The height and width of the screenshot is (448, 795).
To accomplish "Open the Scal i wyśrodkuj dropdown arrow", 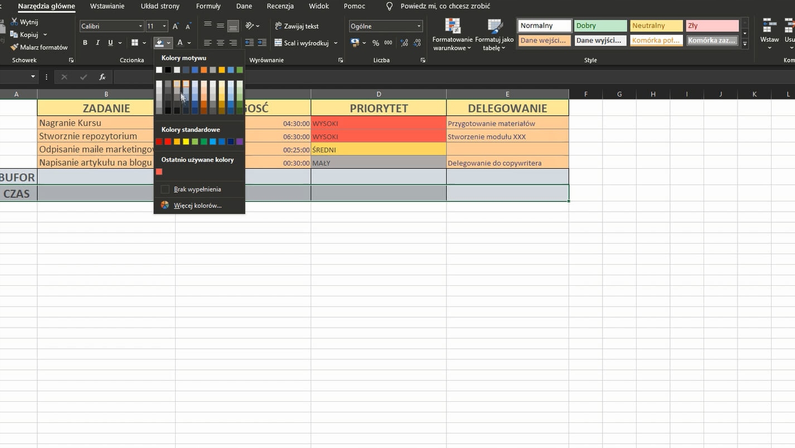I will [336, 43].
